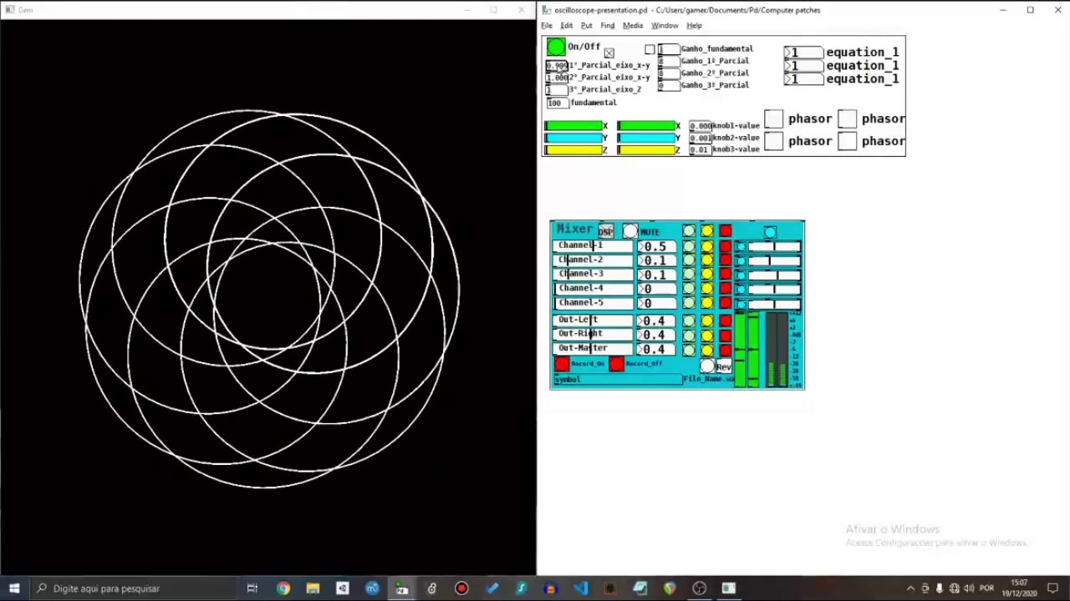Click the Out-Master value box showing 0.4
1070x601 pixels.
click(657, 349)
